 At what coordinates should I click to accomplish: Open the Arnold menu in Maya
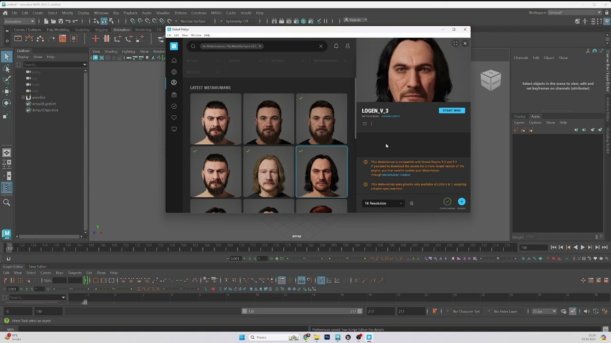pos(246,13)
